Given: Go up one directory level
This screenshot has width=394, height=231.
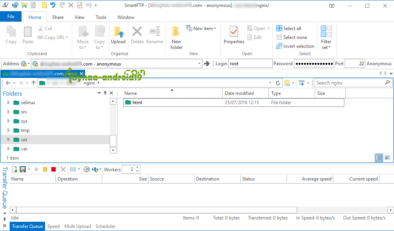Looking at the screenshot, I should click(34, 83).
